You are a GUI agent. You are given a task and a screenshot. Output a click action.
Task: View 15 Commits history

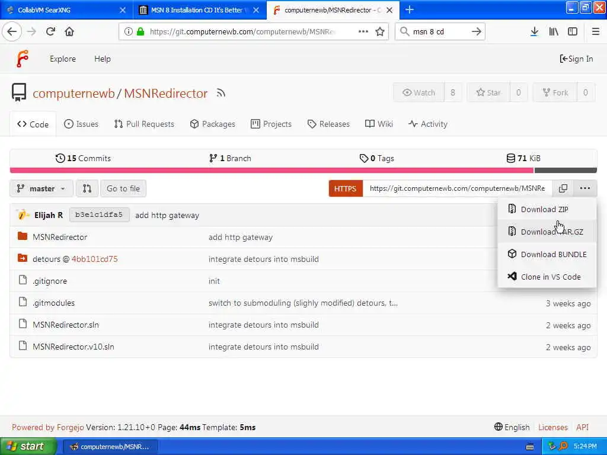83,158
